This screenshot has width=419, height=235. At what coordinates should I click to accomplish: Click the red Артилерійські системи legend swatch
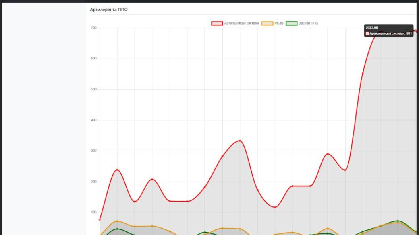(x=217, y=23)
